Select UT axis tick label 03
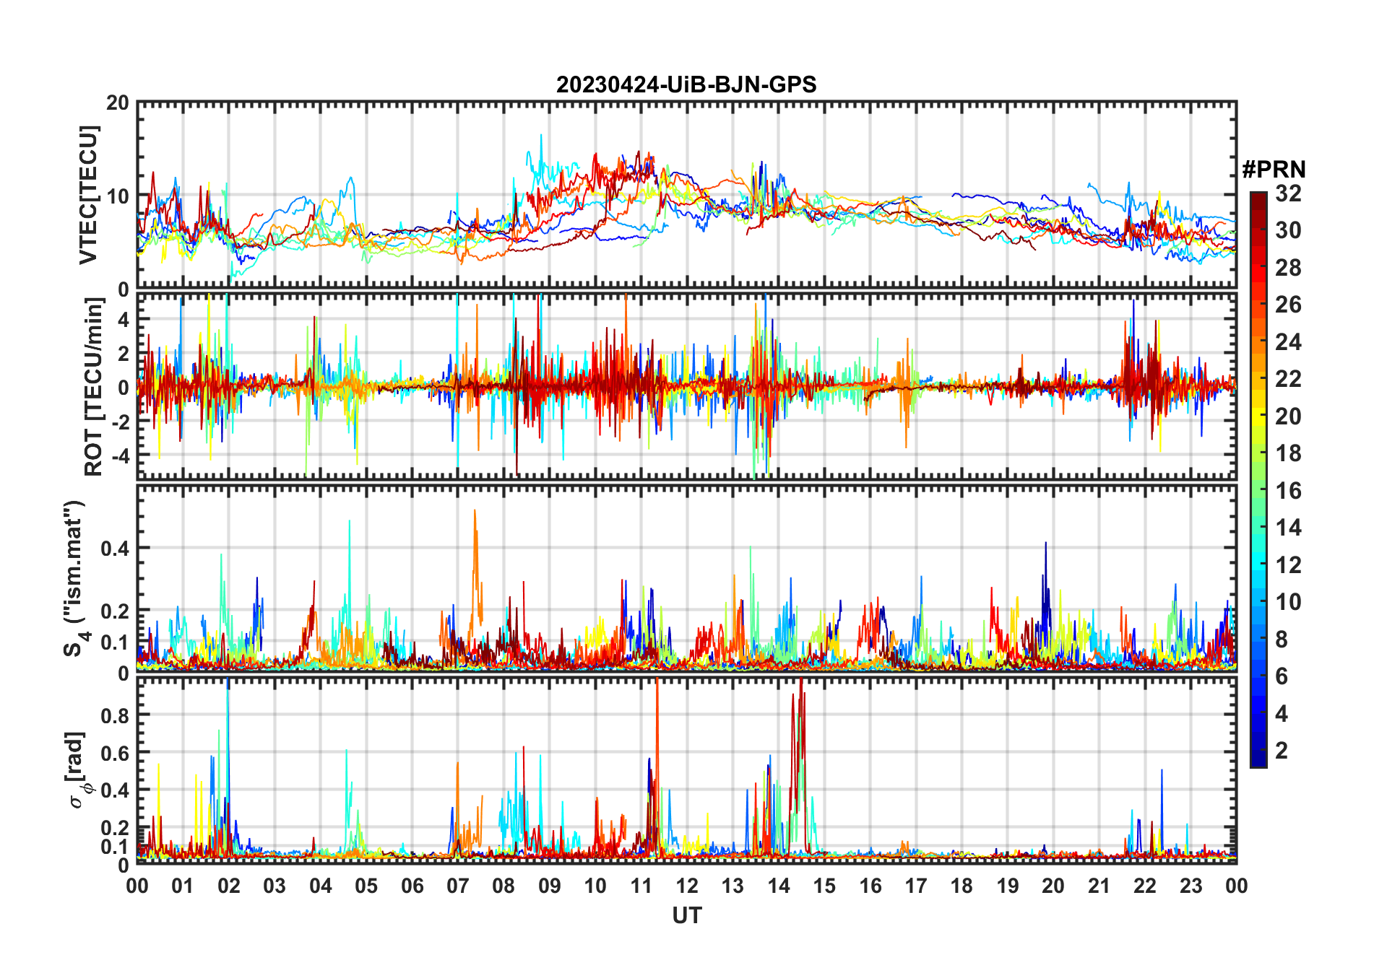This screenshot has height=960, width=1374. coord(275,886)
